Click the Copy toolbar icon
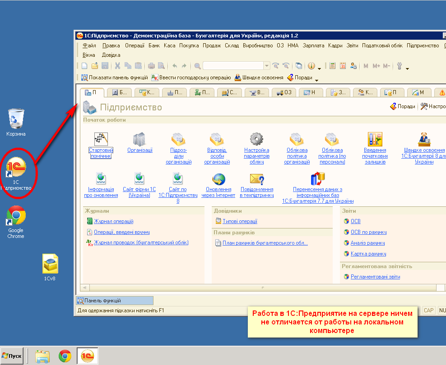The width and height of the screenshot is (446, 365). pos(128,66)
